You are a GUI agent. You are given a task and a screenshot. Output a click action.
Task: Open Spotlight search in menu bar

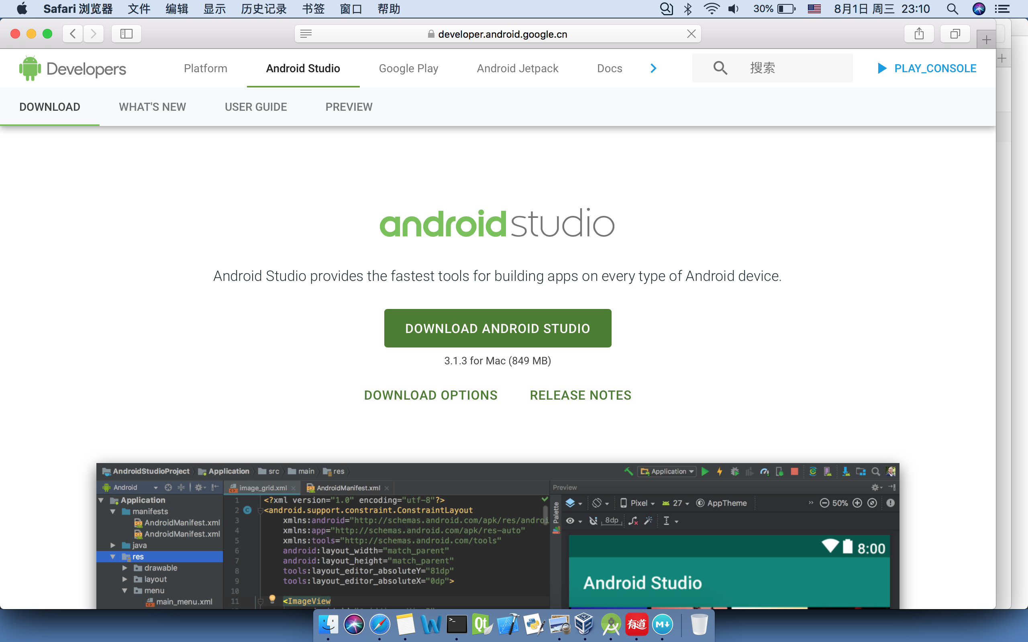(x=953, y=9)
